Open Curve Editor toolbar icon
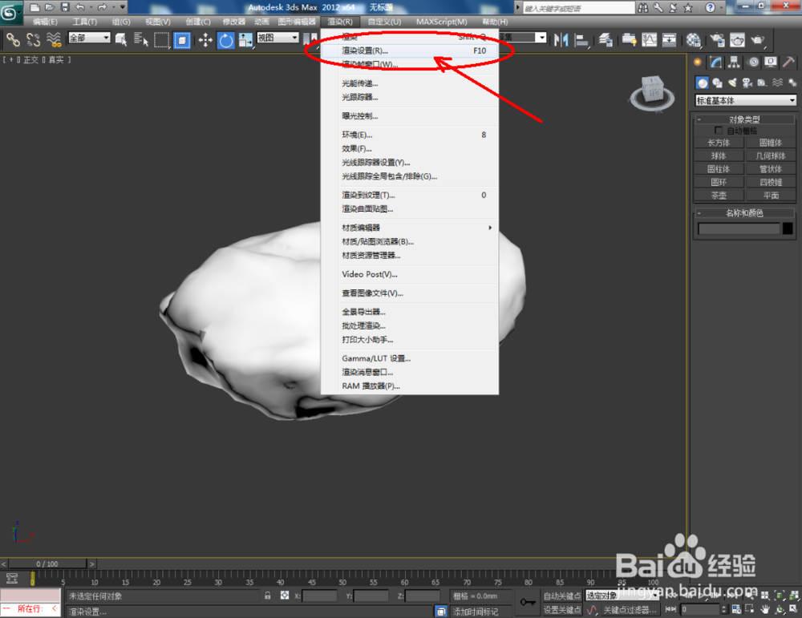The width and height of the screenshot is (802, 618). tap(650, 39)
